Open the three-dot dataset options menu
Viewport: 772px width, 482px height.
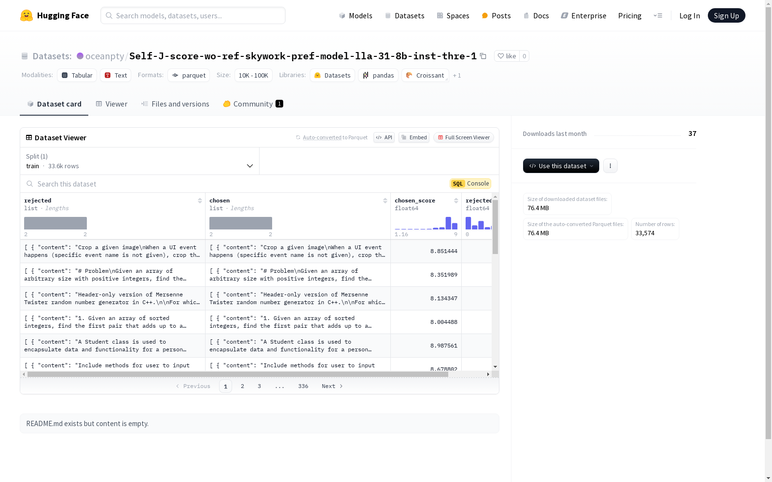point(610,166)
